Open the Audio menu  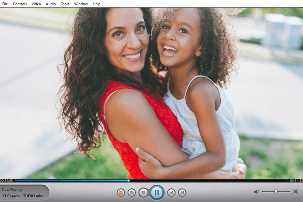click(50, 4)
